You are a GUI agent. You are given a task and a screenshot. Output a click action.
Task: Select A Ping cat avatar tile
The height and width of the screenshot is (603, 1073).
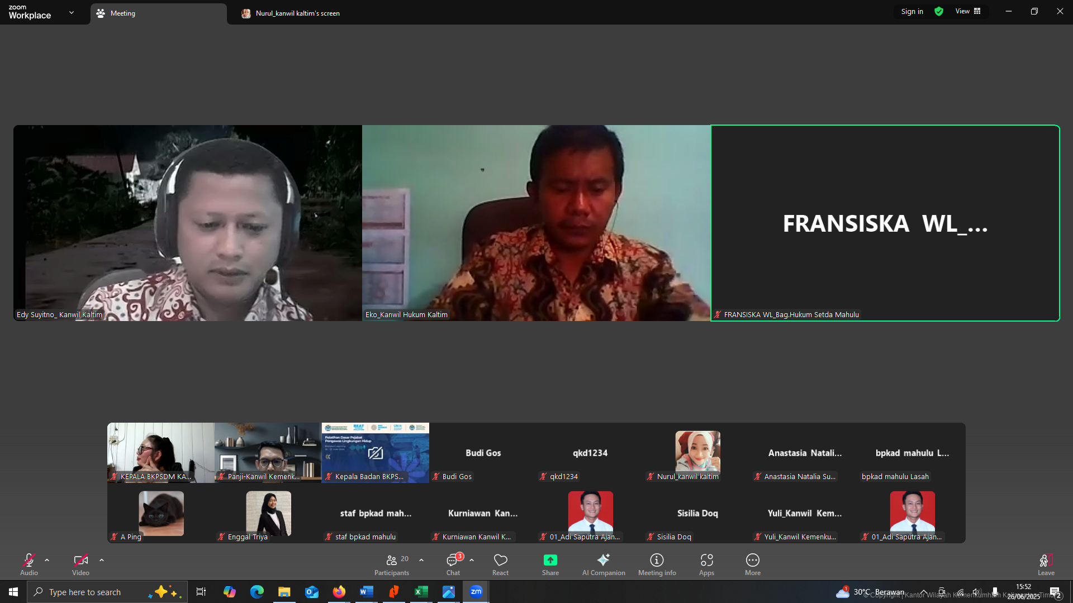pyautogui.click(x=161, y=513)
